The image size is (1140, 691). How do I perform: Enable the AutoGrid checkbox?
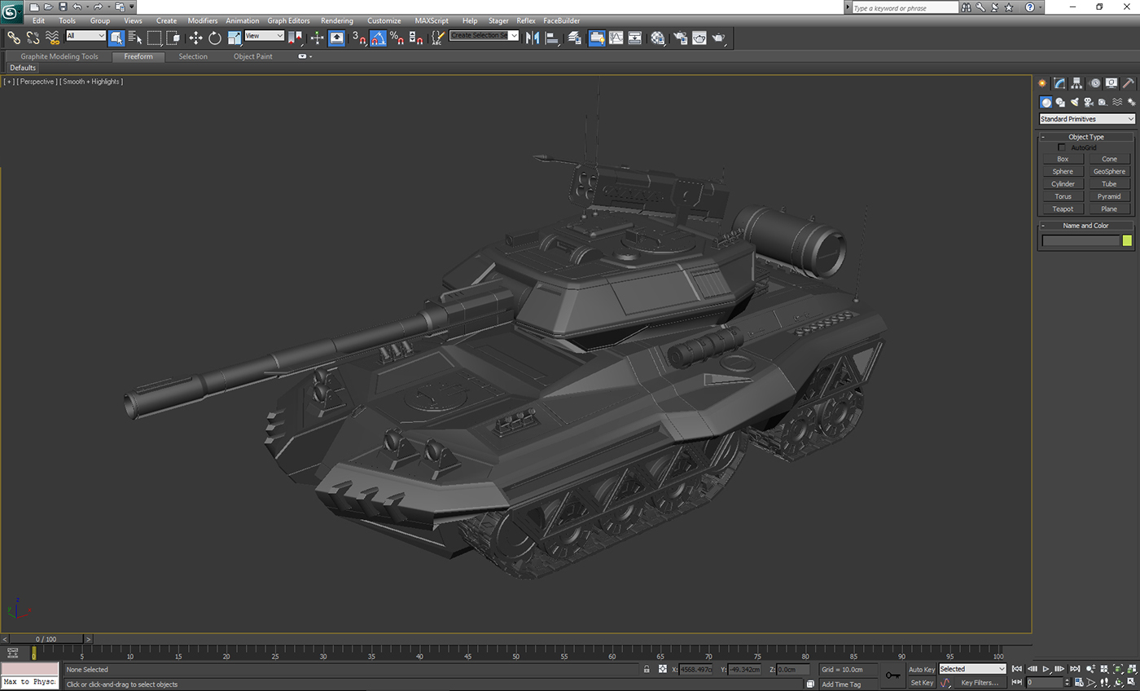(1062, 147)
